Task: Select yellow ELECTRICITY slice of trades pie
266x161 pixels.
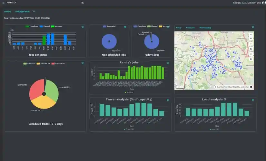Action: pos(43,102)
